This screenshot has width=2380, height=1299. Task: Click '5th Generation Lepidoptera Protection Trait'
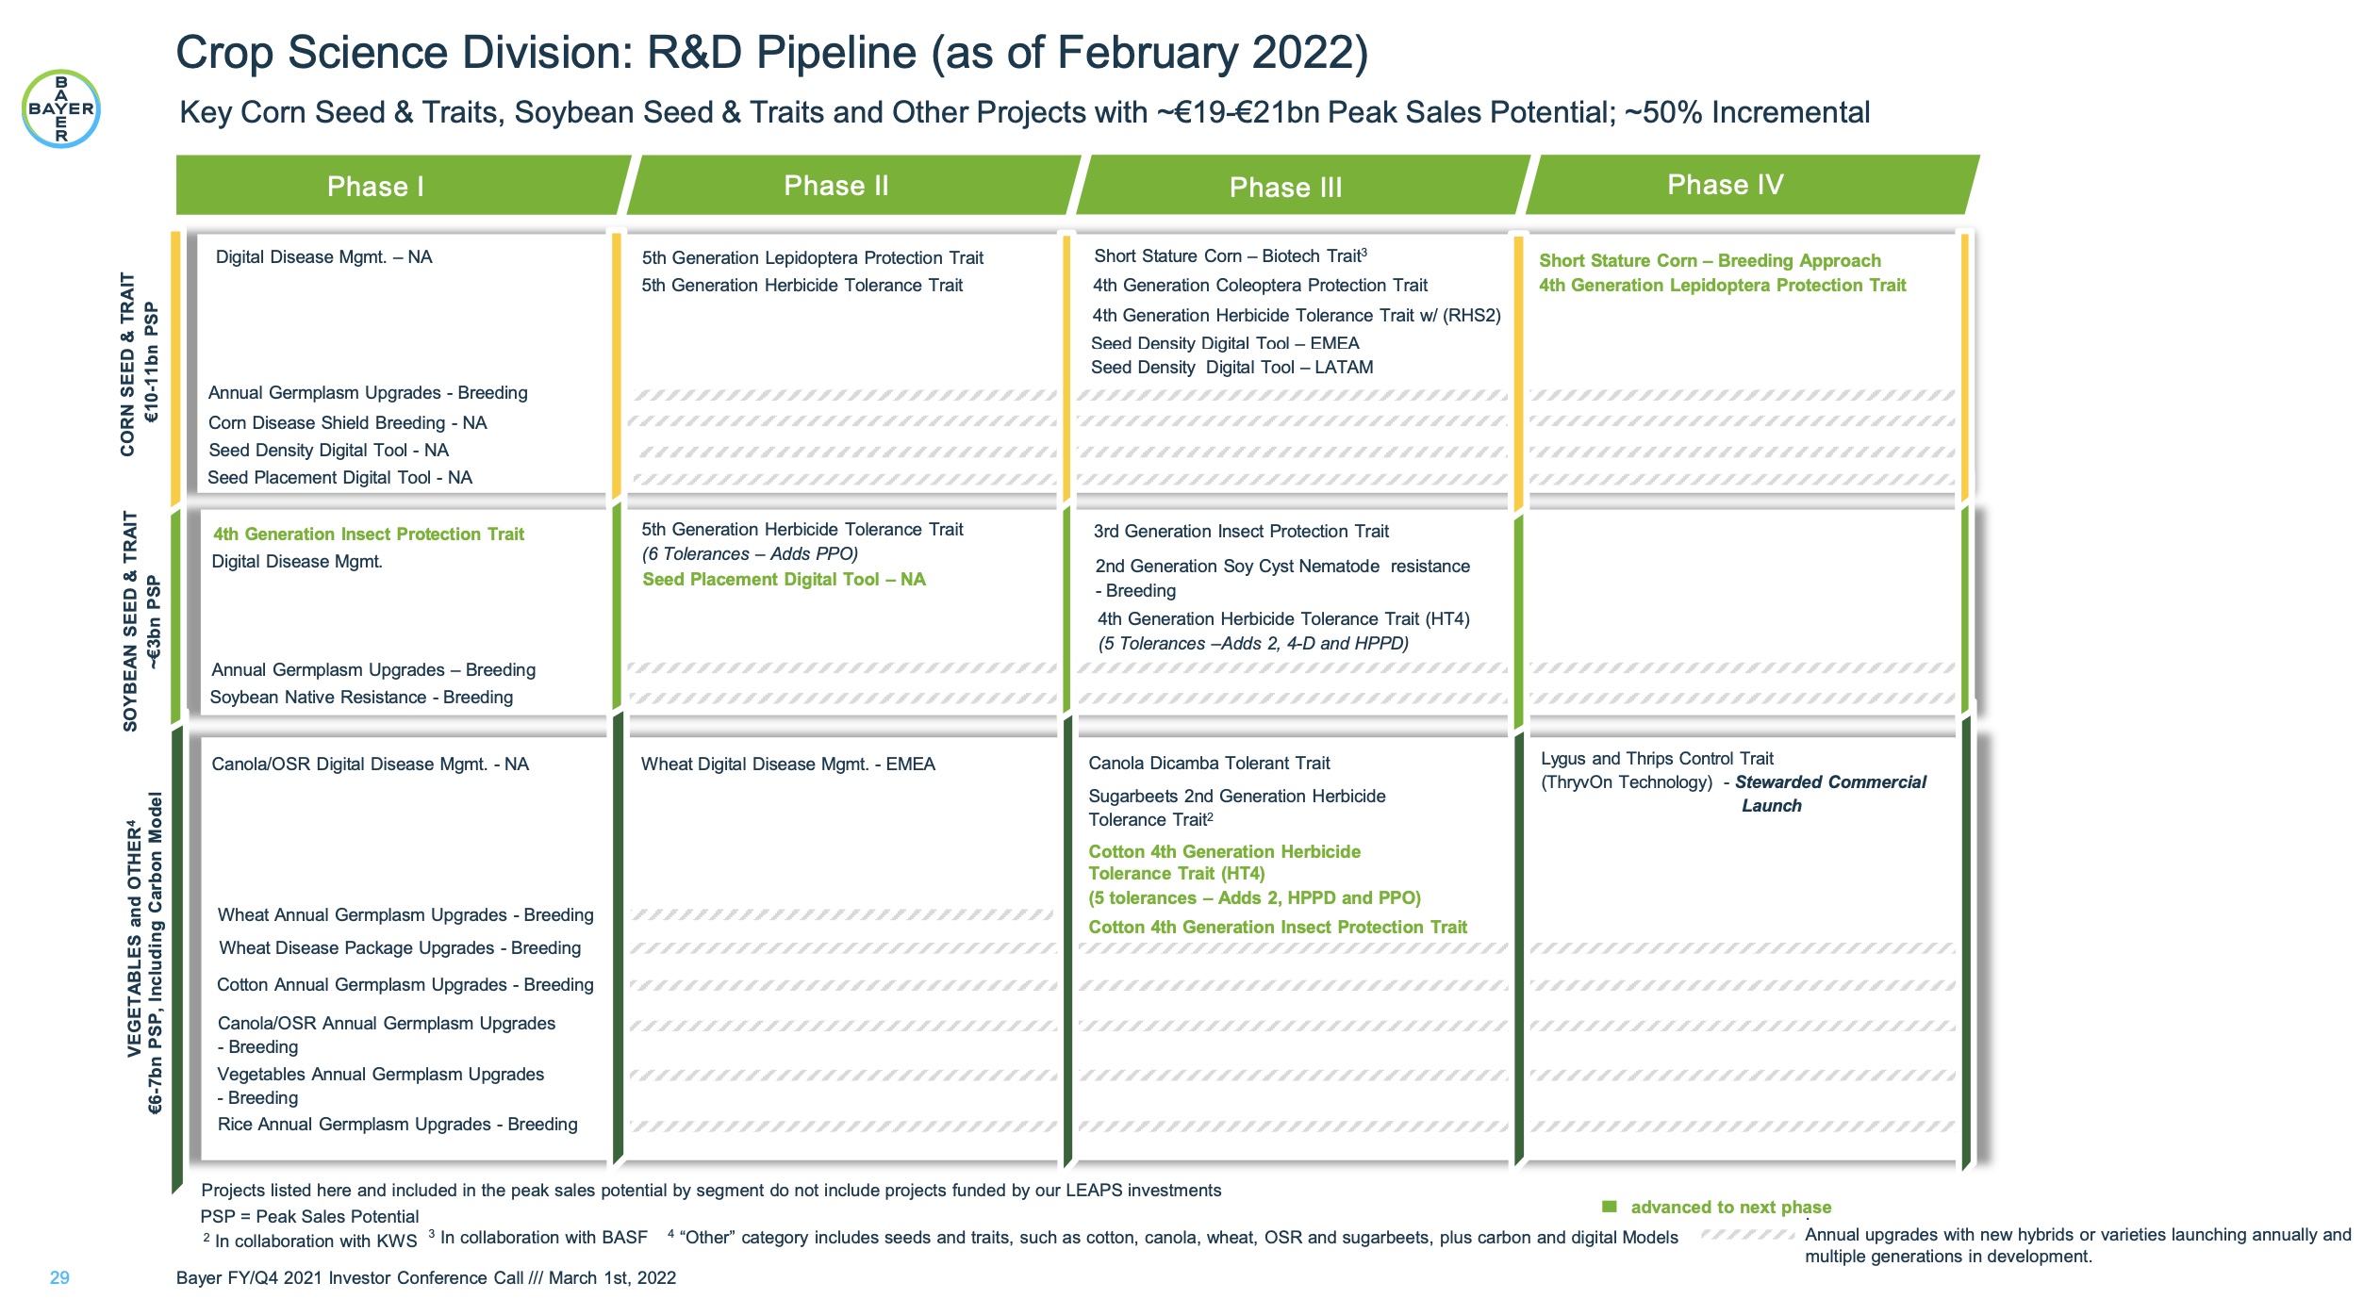click(x=812, y=257)
